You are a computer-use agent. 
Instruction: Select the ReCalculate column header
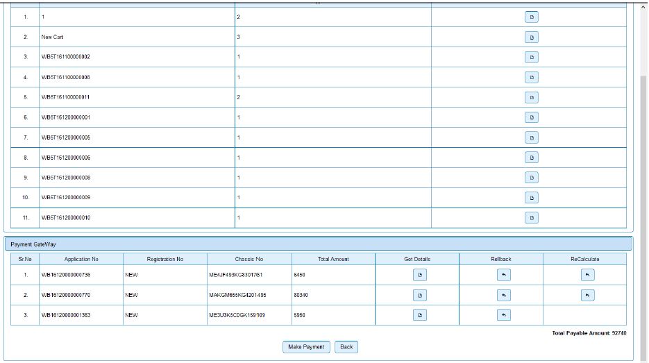click(x=585, y=259)
